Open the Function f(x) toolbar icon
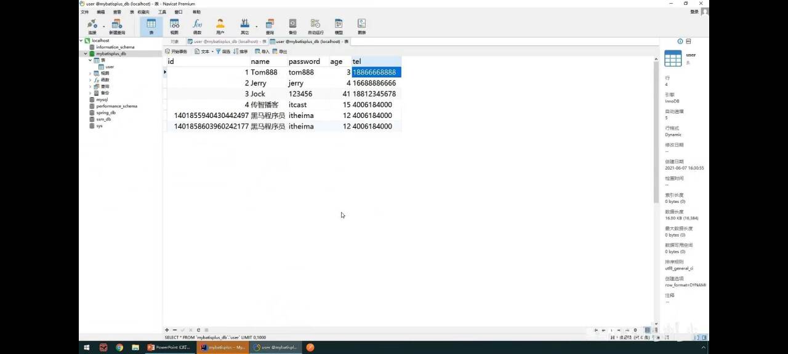The height and width of the screenshot is (354, 788). pos(197,26)
